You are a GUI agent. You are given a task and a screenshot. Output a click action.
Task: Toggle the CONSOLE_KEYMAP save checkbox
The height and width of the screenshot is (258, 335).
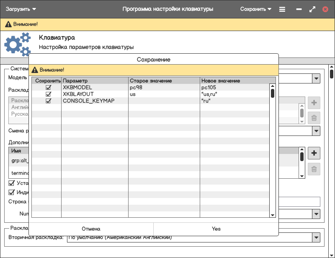tap(48, 101)
